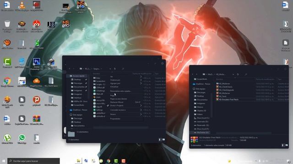Select Este equipo in right Explorer sidebar
Image resolution: width=293 pixels, height=164 pixels.
199,89
